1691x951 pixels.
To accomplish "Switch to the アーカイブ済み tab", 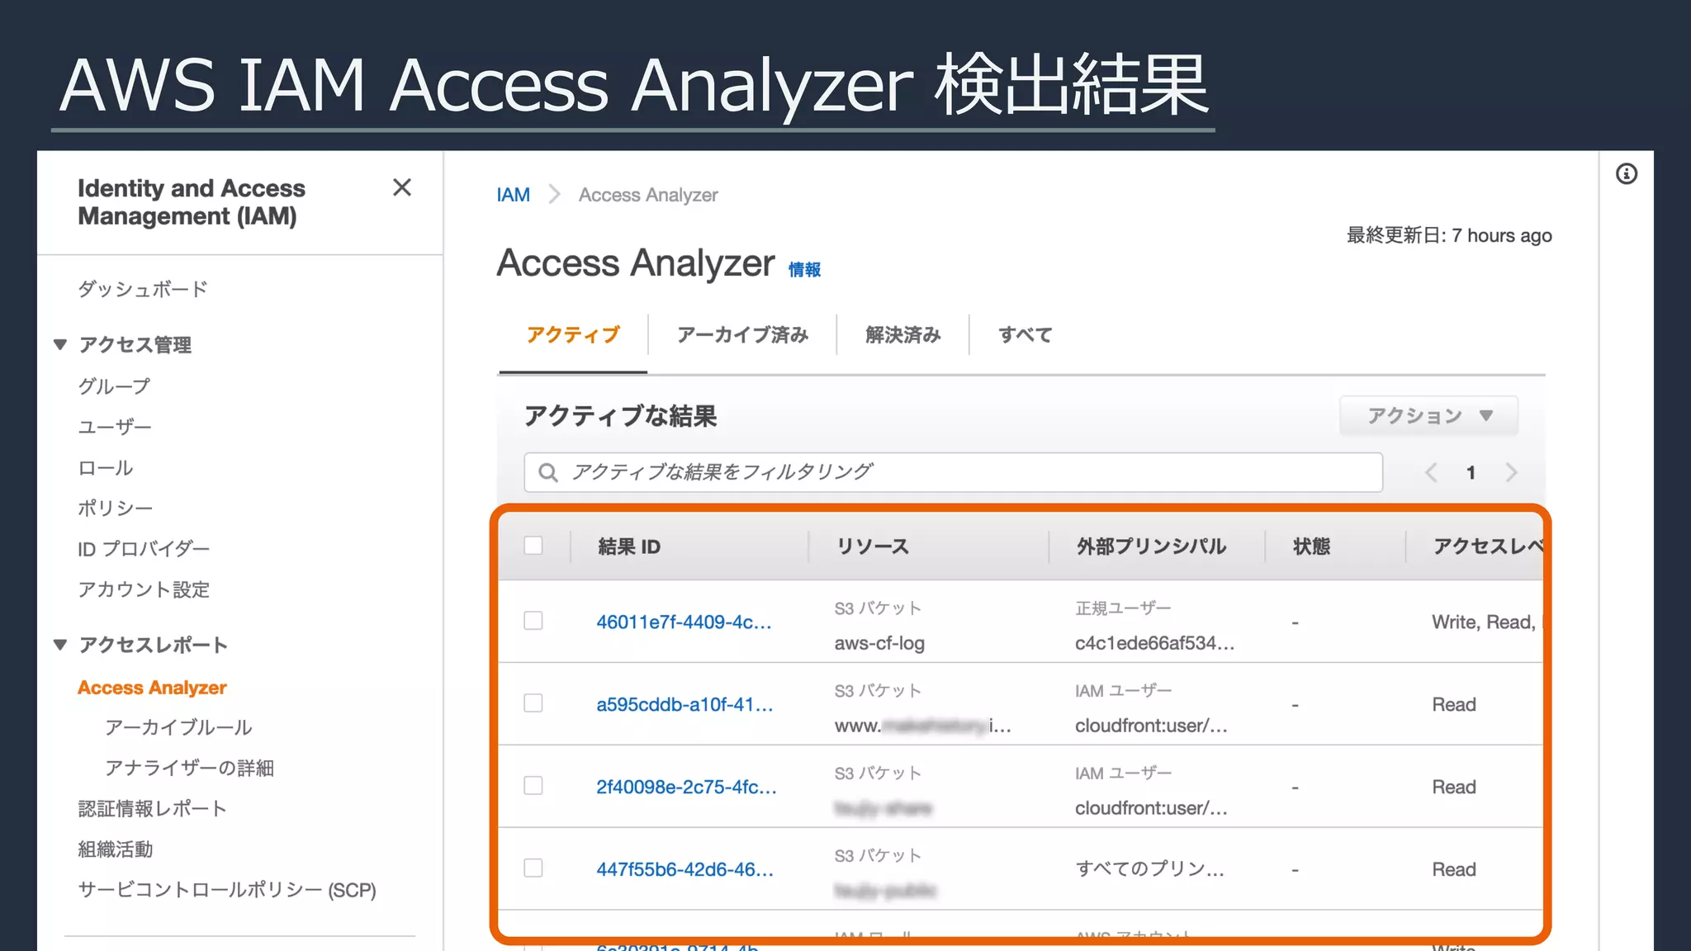I will [x=742, y=335].
